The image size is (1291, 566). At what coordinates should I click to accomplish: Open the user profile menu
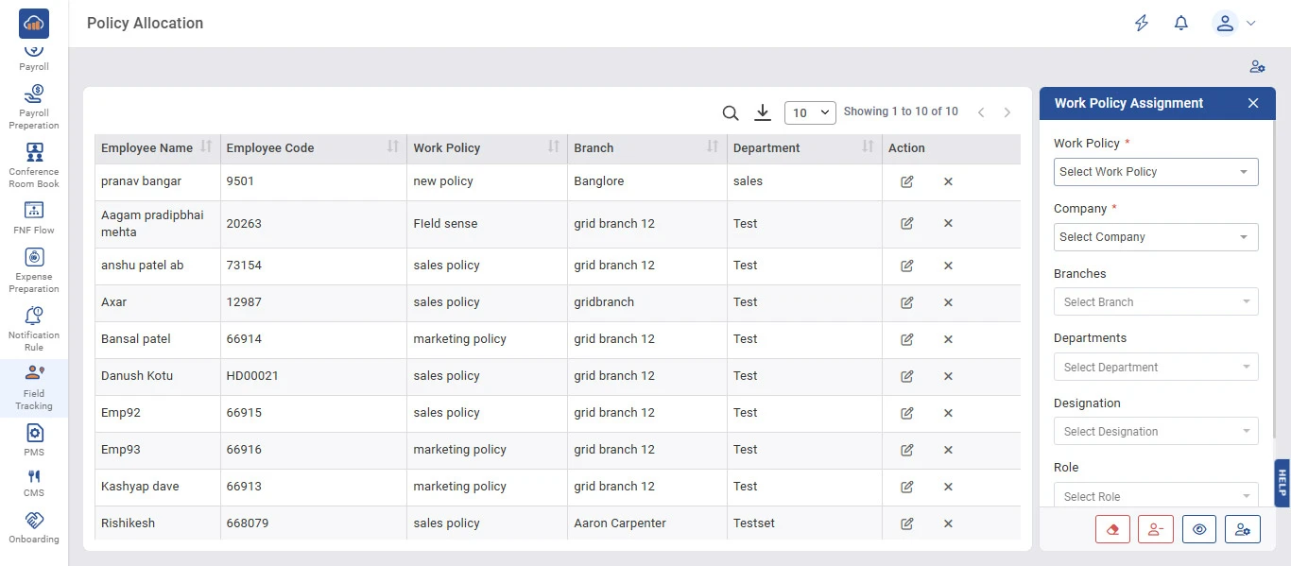pyautogui.click(x=1233, y=24)
